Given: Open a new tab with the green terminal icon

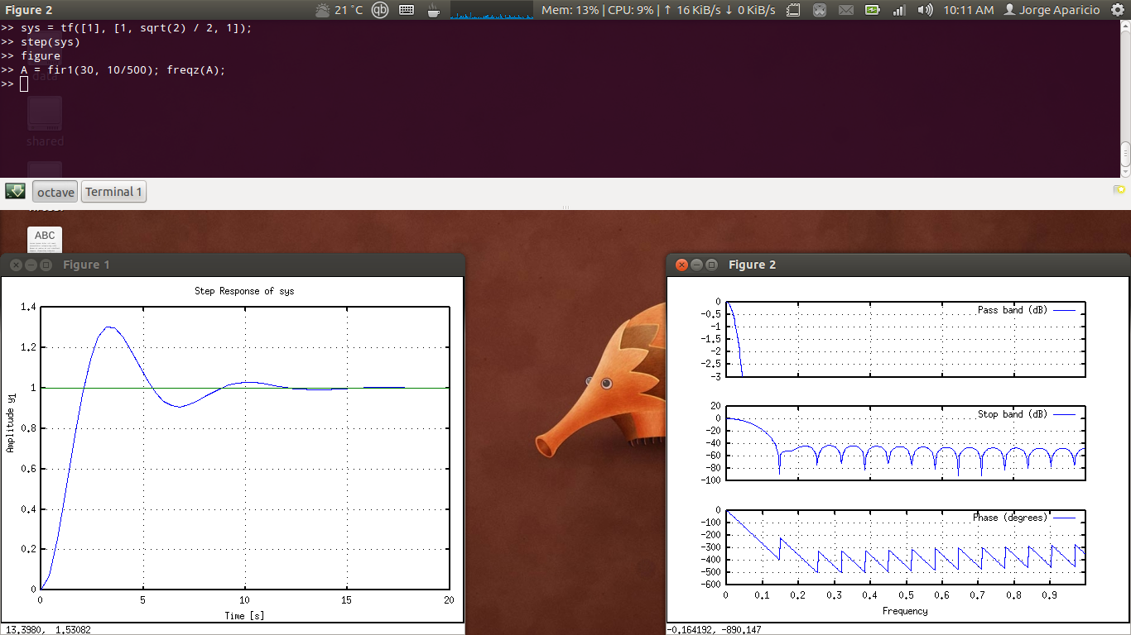Looking at the screenshot, I should coord(15,191).
